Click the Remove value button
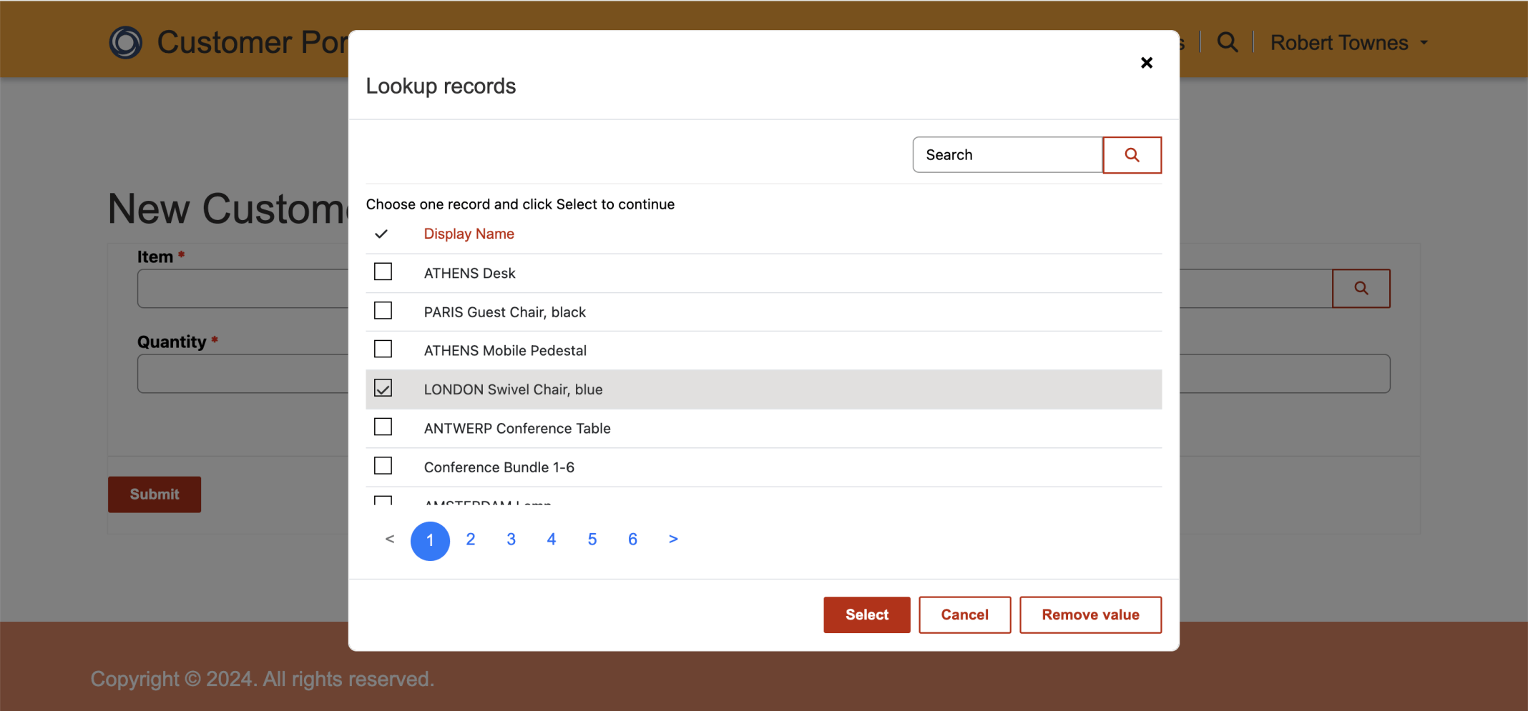 pyautogui.click(x=1089, y=615)
